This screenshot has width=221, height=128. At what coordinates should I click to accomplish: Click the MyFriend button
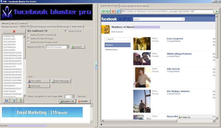pos(38,86)
